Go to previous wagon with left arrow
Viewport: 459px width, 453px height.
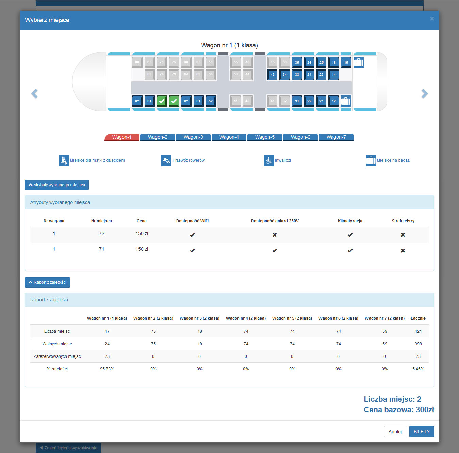coord(34,94)
